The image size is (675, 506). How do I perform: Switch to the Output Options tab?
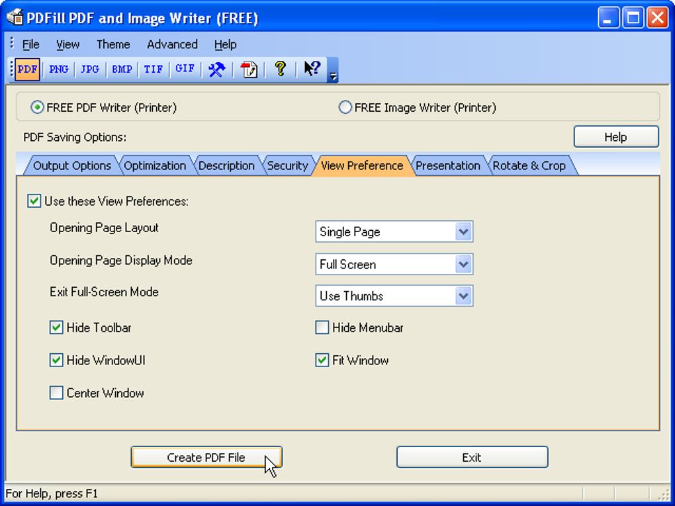[x=72, y=165]
